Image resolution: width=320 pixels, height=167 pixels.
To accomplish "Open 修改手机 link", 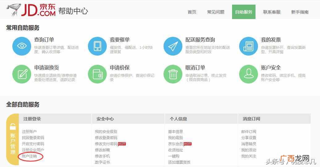I will tap(102, 156).
